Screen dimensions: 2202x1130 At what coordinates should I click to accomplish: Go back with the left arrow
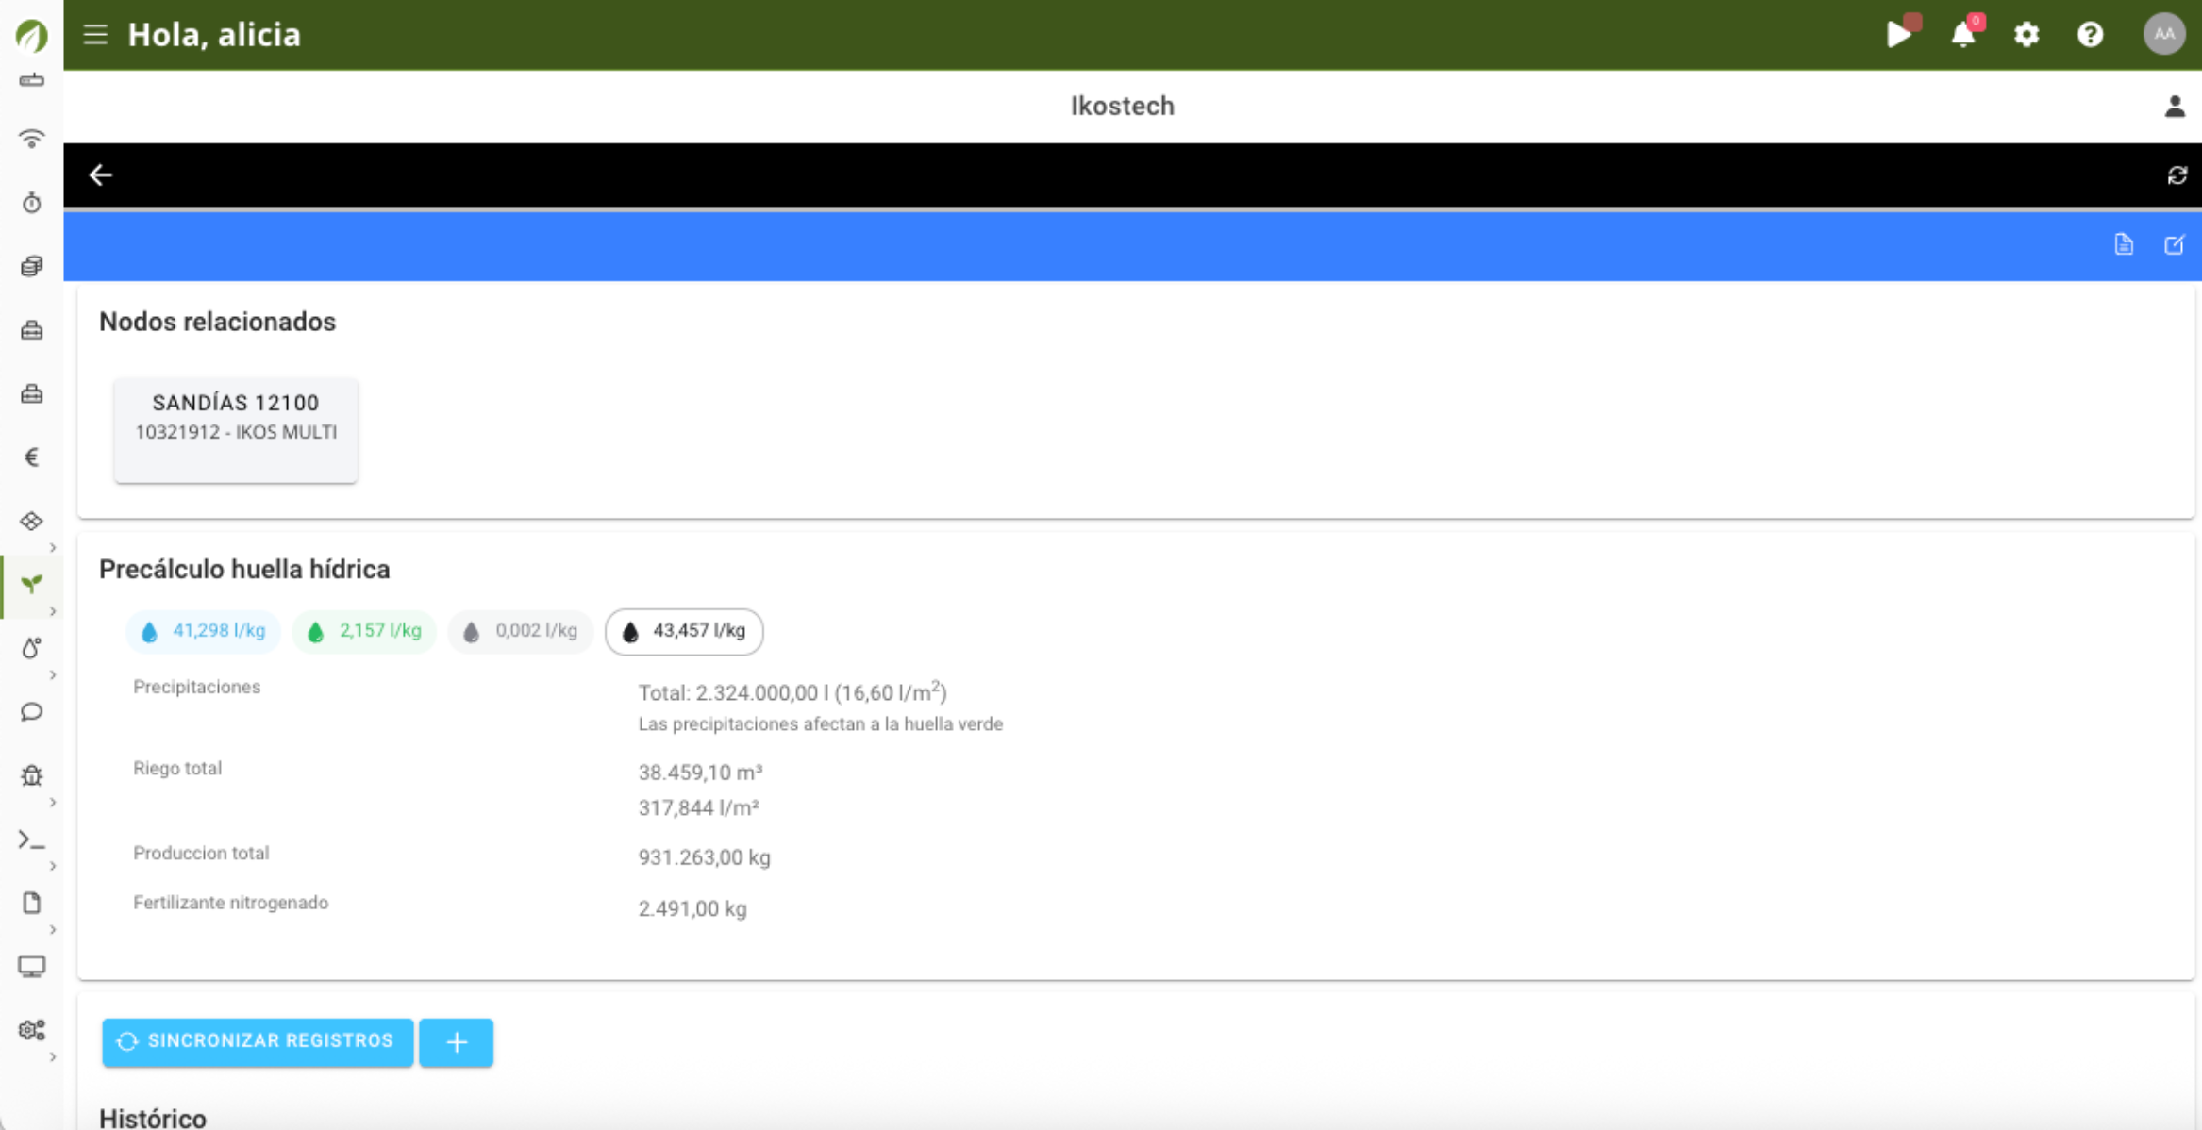[100, 175]
